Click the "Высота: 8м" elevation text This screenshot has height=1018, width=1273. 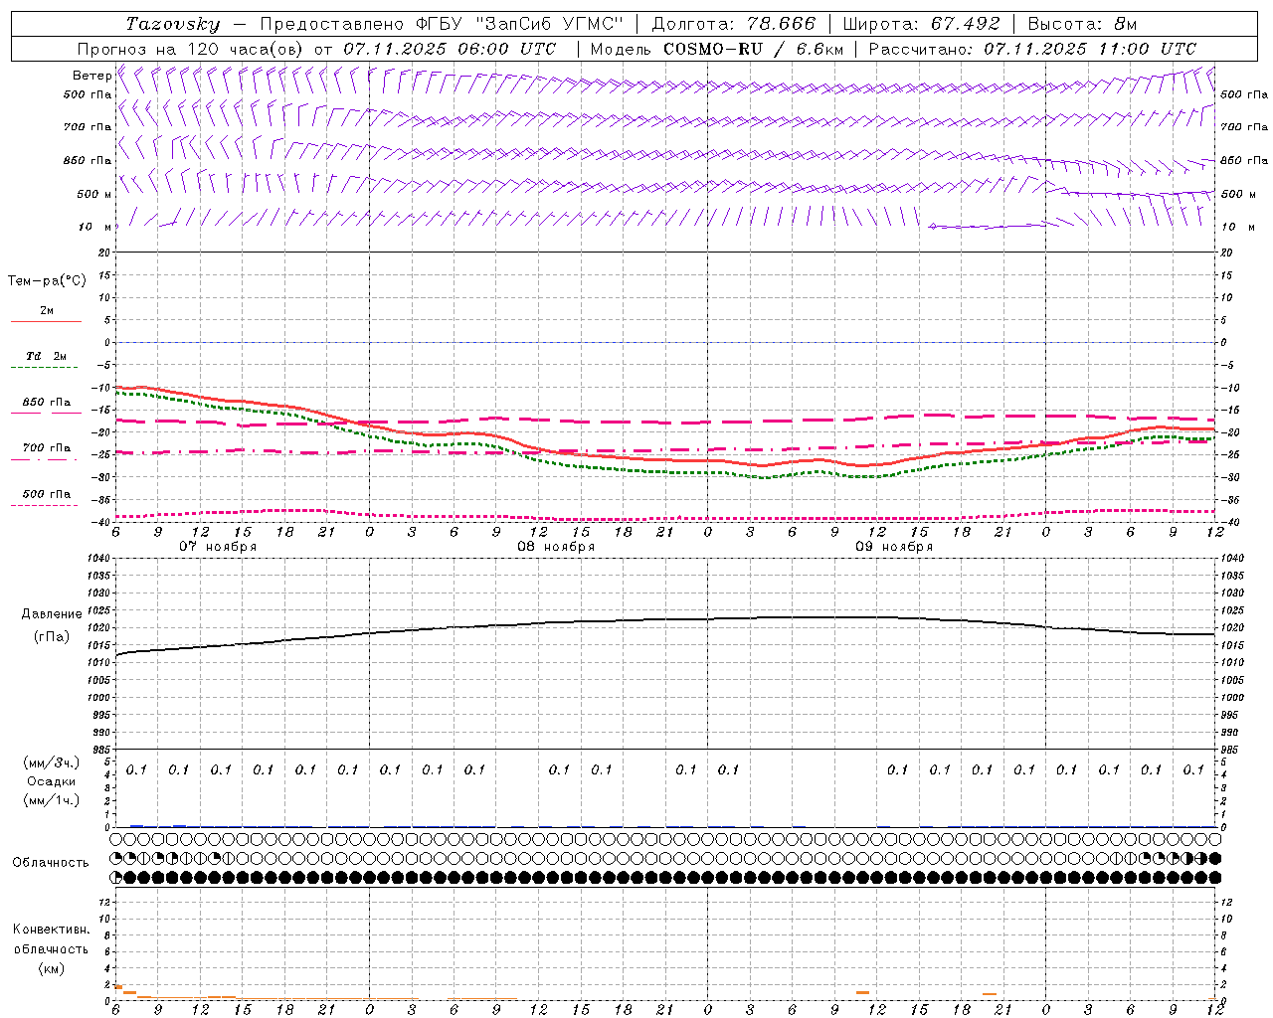tap(1082, 24)
